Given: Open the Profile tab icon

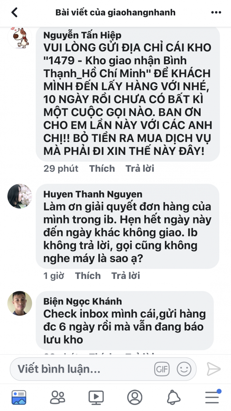Looking at the screenshot, I should click(134, 397).
